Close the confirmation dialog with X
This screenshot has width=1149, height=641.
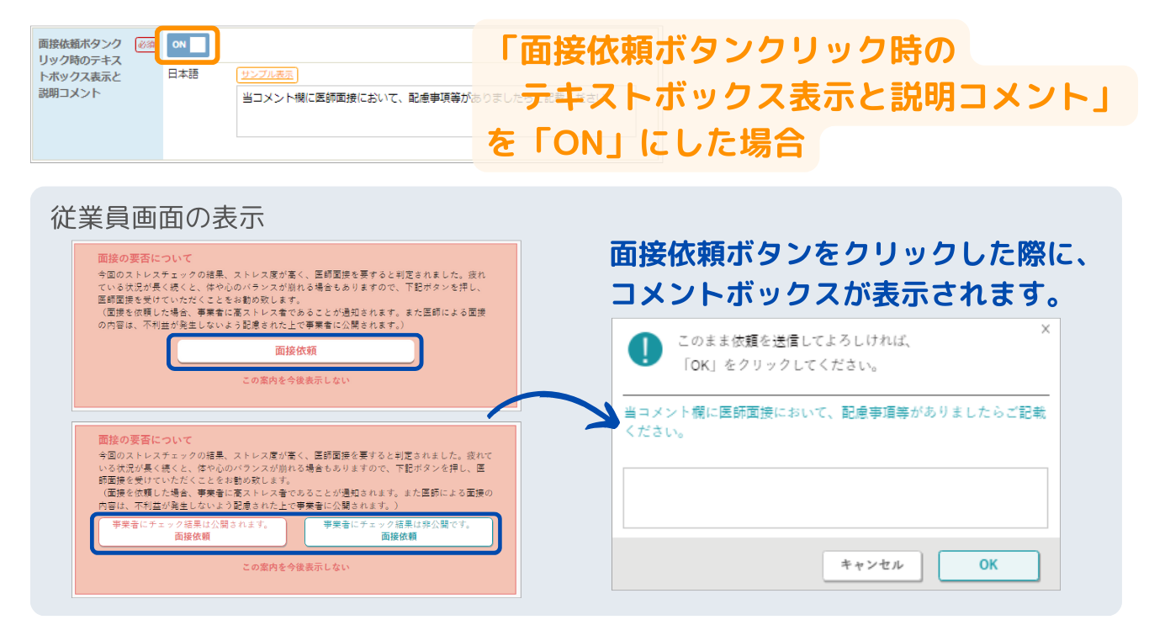1046,329
